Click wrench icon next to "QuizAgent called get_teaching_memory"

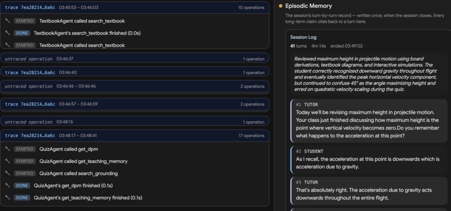pos(7,161)
